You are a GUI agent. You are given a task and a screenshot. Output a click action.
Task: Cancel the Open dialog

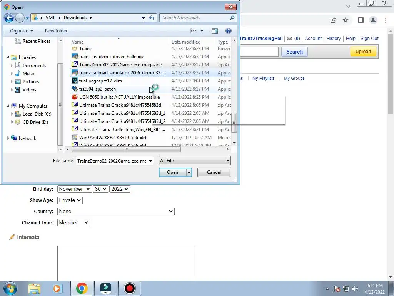214,172
